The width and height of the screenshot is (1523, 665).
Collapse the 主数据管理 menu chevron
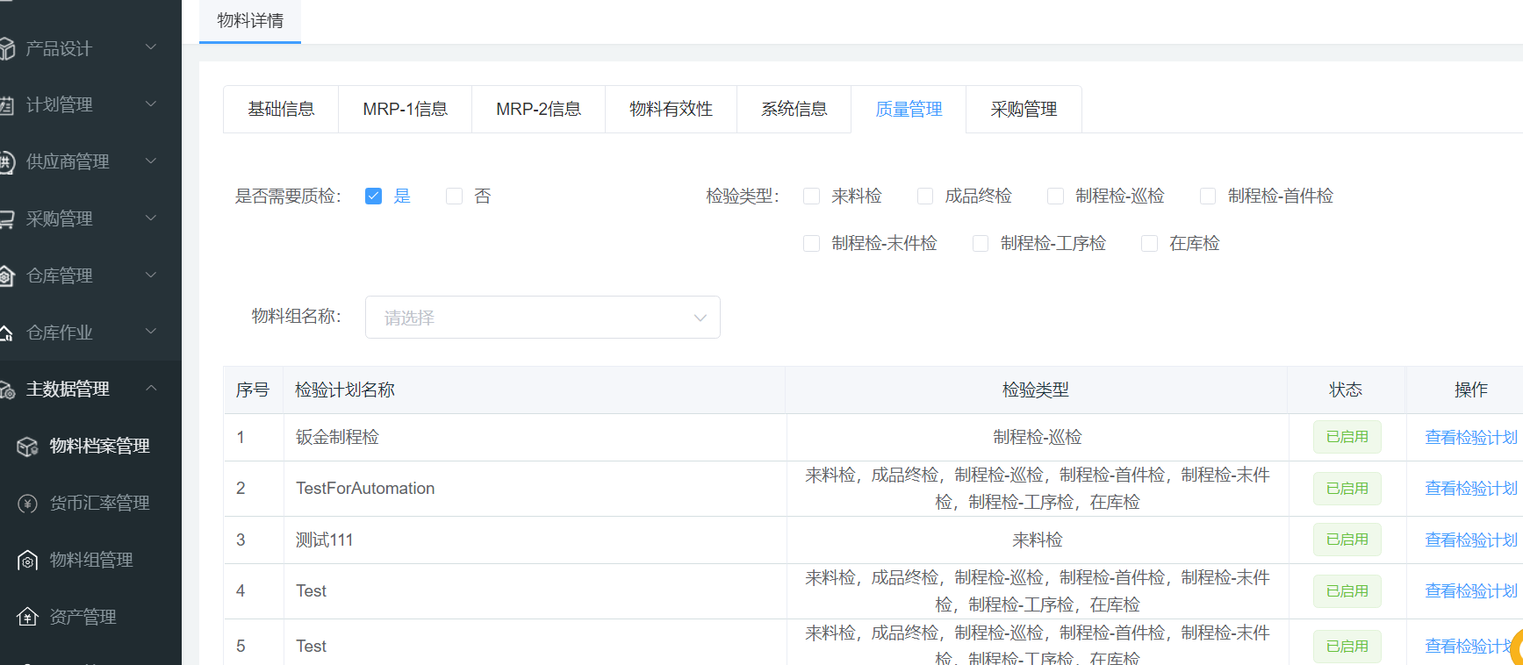[x=151, y=389]
